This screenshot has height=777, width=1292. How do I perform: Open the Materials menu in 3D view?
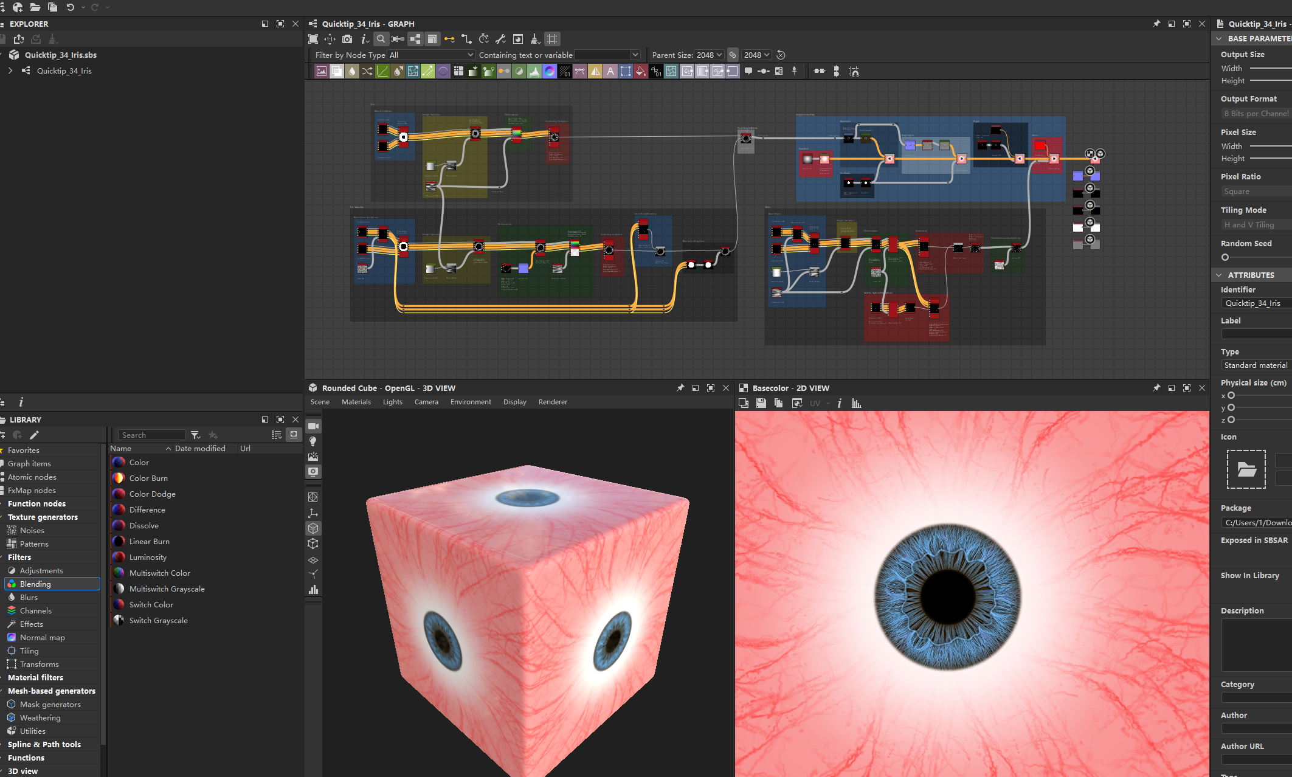tap(356, 402)
